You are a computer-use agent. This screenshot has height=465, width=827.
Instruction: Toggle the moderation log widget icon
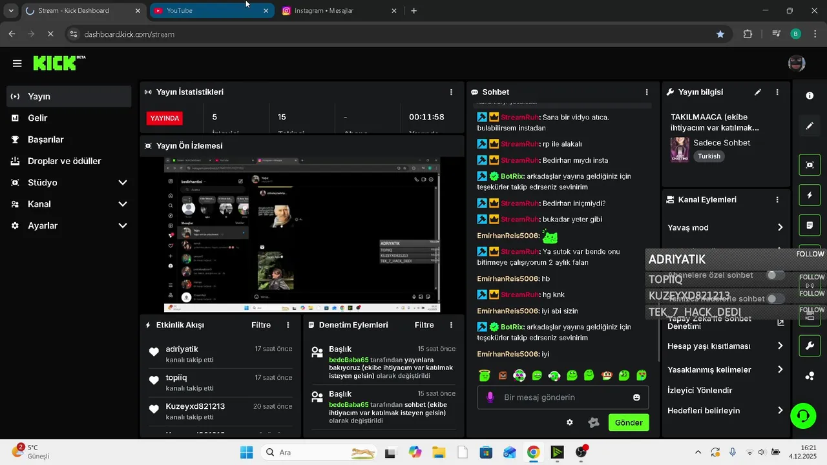pyautogui.click(x=810, y=225)
